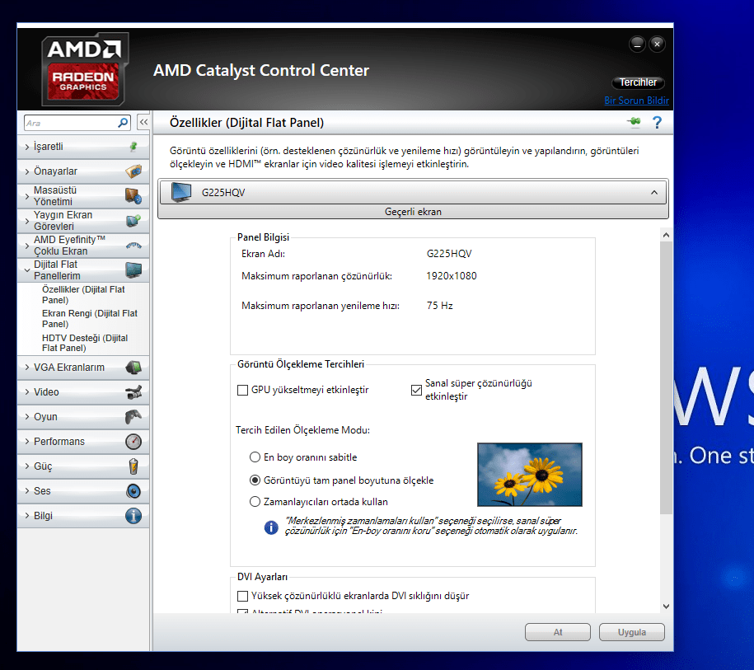Image resolution: width=754 pixels, height=670 pixels.
Task: Collapse sidebar with double-arrow button
Action: 143,123
